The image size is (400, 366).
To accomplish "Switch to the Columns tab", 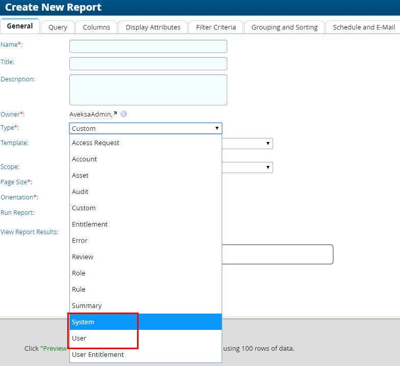I will [x=96, y=27].
